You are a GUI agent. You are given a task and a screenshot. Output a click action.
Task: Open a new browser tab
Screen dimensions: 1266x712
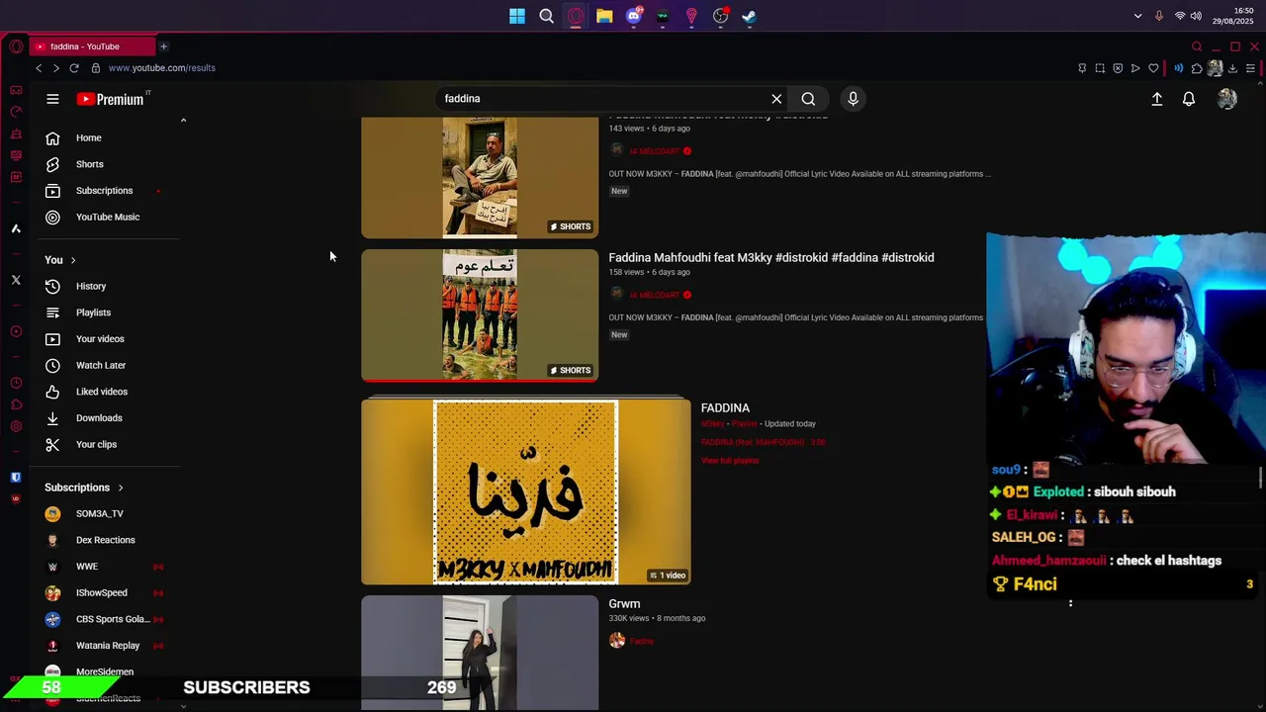point(163,46)
